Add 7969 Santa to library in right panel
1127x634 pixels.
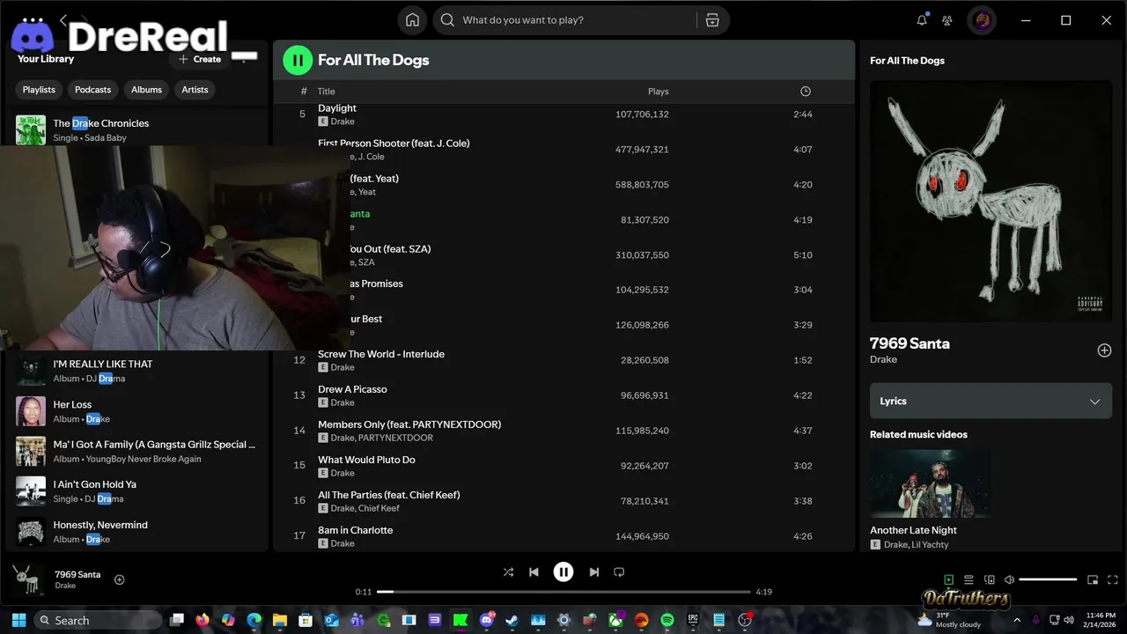(1104, 350)
